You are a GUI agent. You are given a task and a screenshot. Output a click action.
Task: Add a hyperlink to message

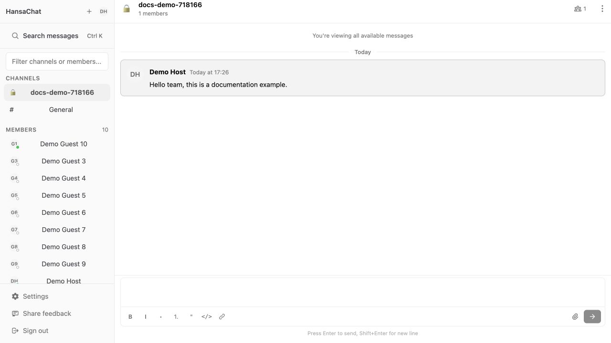222,317
